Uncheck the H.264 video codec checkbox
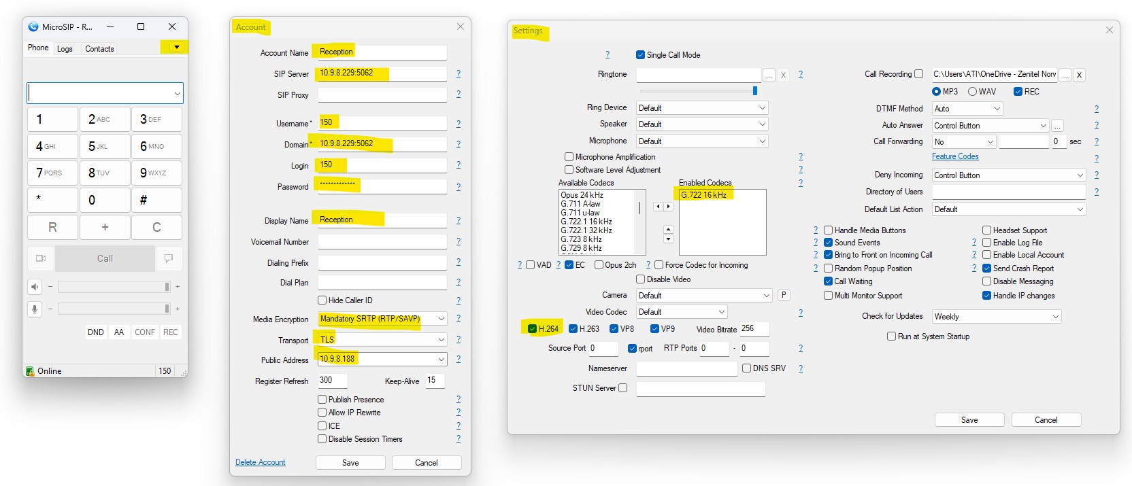The image size is (1132, 486). pyautogui.click(x=532, y=329)
